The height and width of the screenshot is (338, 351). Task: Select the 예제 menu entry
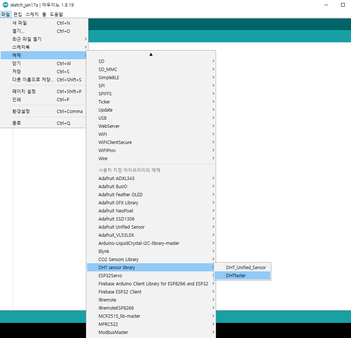click(x=44, y=55)
